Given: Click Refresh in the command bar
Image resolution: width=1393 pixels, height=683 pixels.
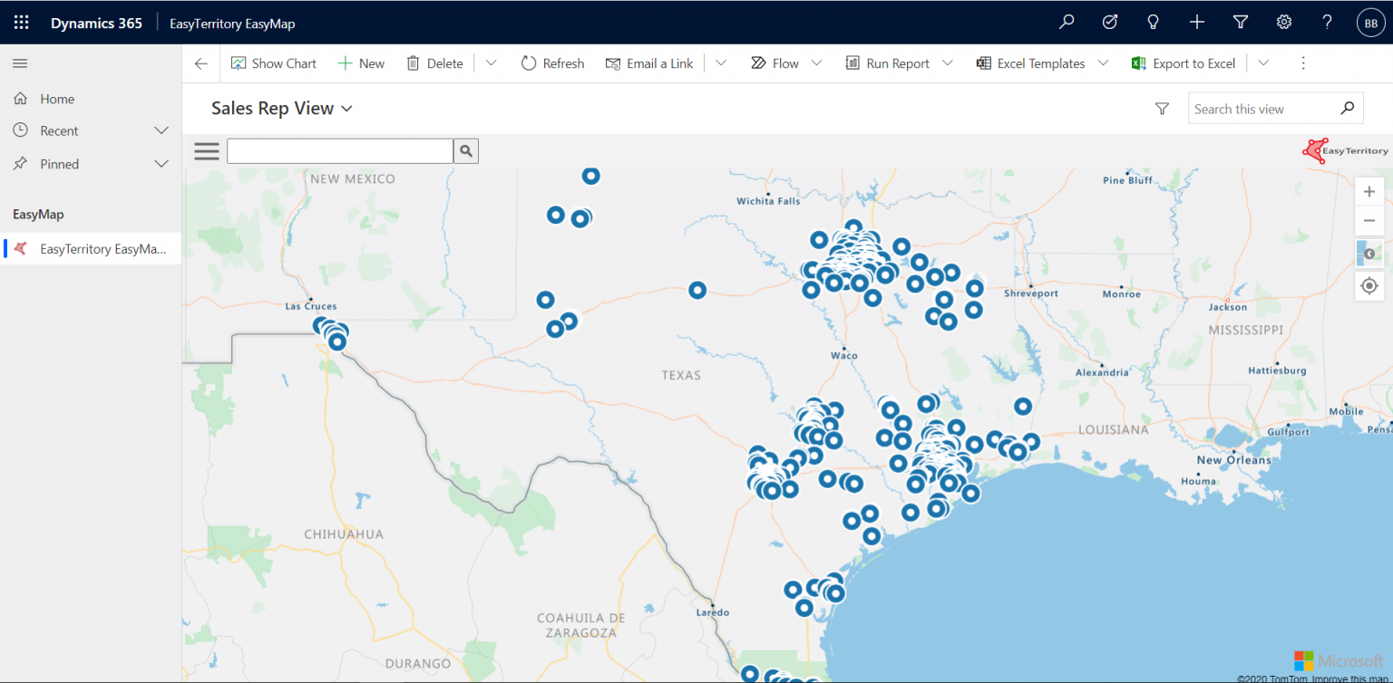Looking at the screenshot, I should (x=552, y=63).
